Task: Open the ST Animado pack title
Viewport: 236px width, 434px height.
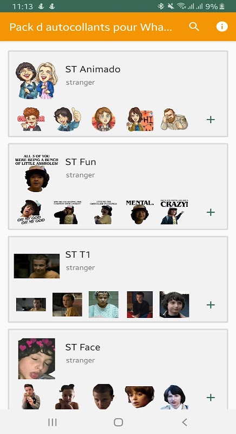Action: pos(93,69)
